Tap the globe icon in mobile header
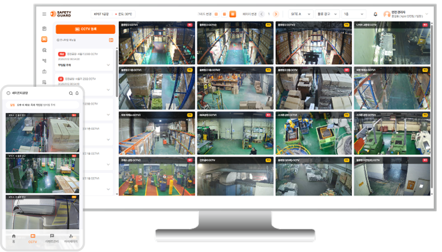Viewport: 442px width, 252px height. pos(8,93)
